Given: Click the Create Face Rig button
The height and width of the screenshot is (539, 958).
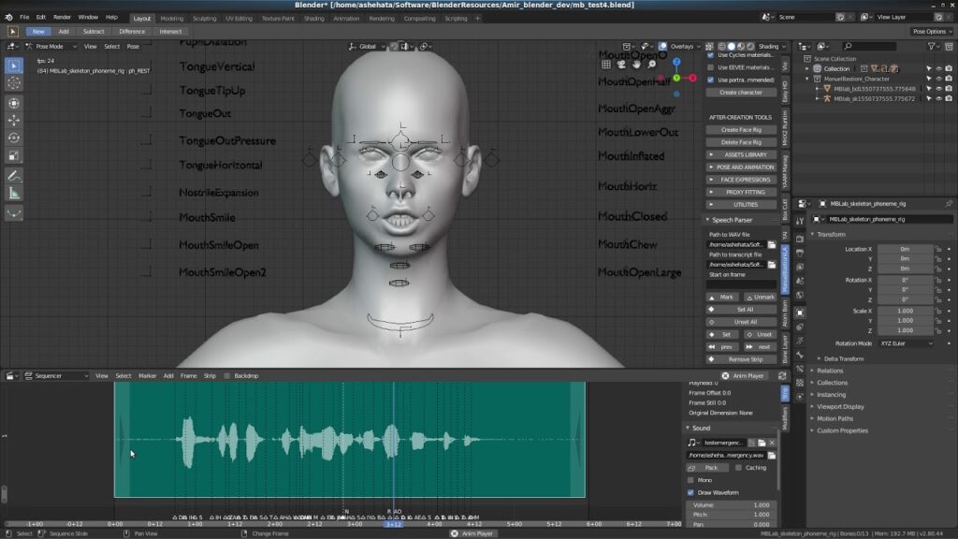Looking at the screenshot, I should [x=742, y=129].
